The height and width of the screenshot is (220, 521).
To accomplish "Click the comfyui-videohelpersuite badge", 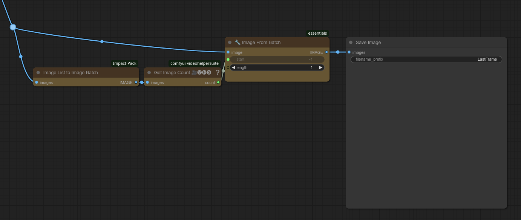I will click(x=195, y=63).
